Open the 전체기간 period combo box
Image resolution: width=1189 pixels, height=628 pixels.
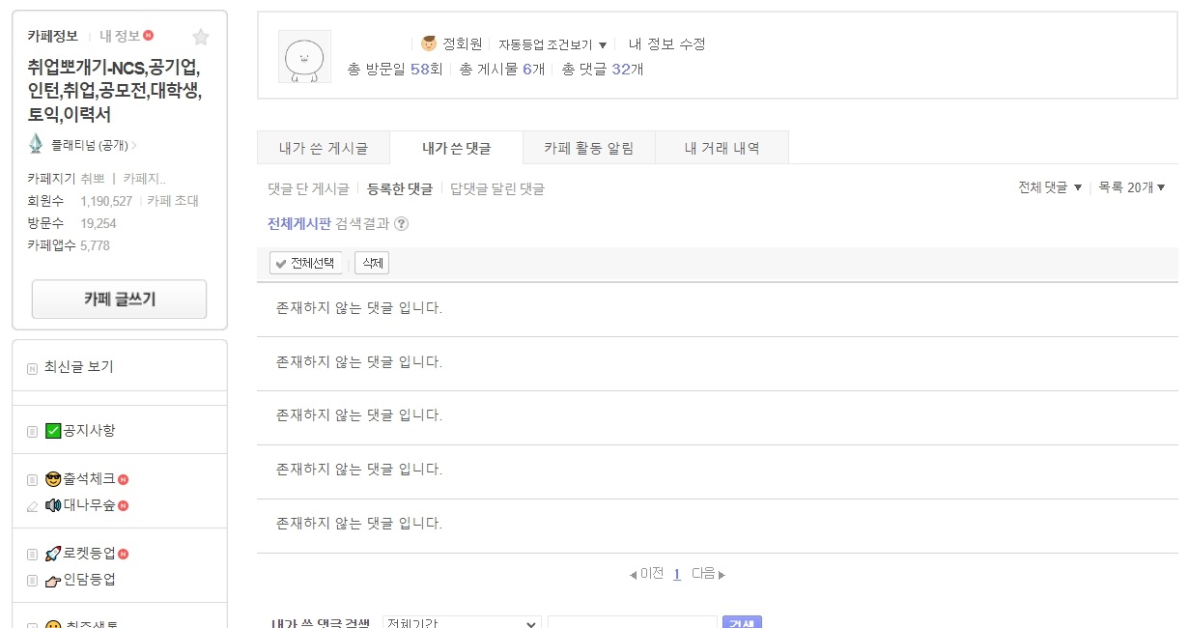click(462, 622)
